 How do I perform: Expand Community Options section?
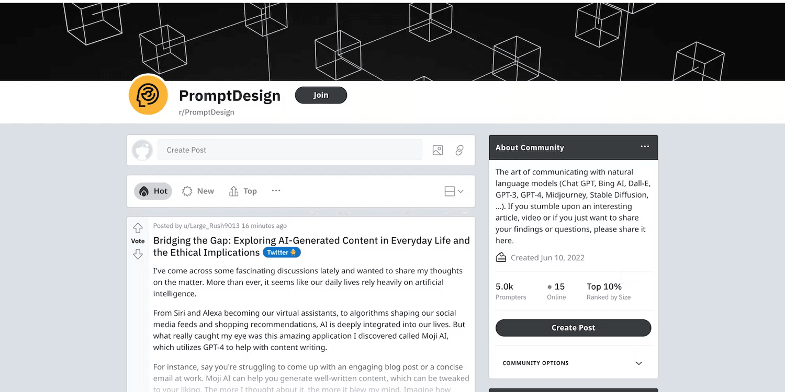(574, 363)
